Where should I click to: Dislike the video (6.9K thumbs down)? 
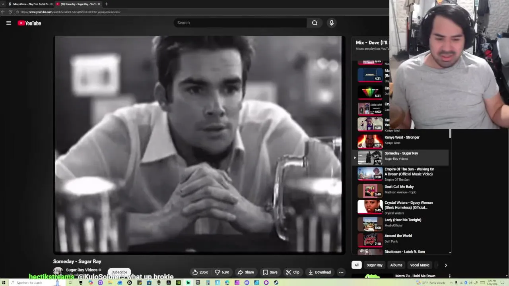click(x=222, y=272)
